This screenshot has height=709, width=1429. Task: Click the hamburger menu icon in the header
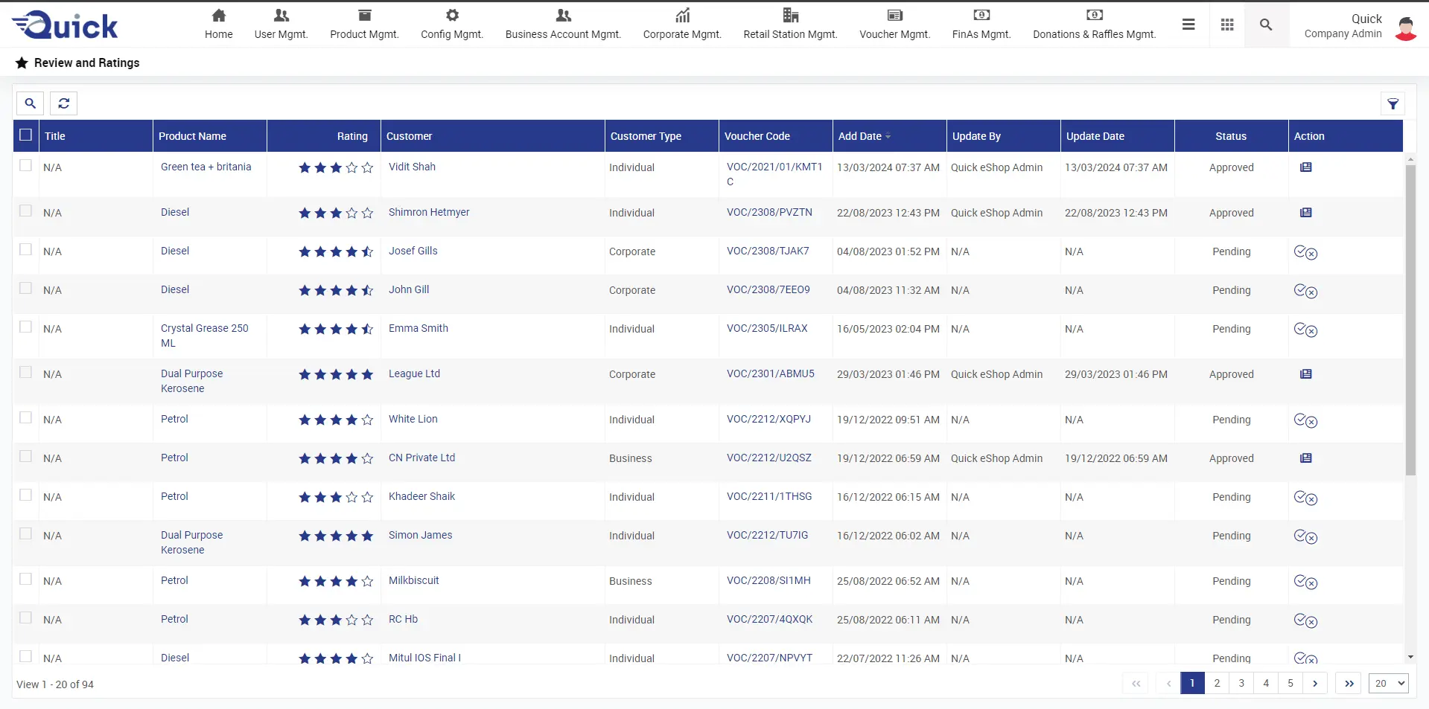[x=1188, y=25]
